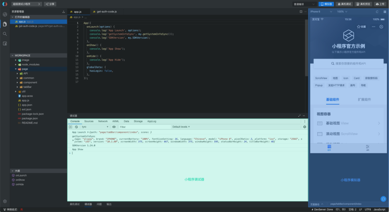Open the search sidebar icon

(x=5, y=34)
